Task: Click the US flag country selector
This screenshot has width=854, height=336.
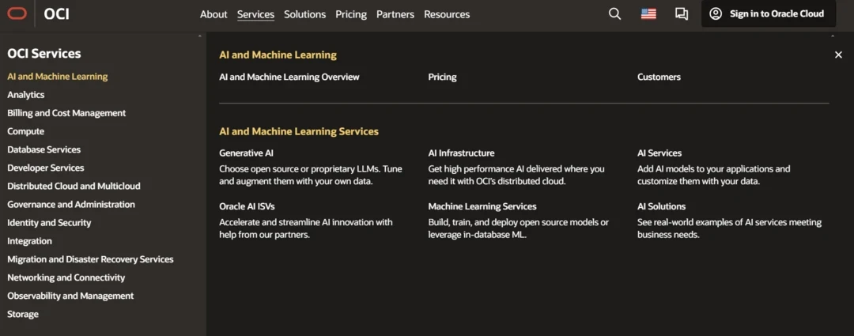Action: coord(648,13)
